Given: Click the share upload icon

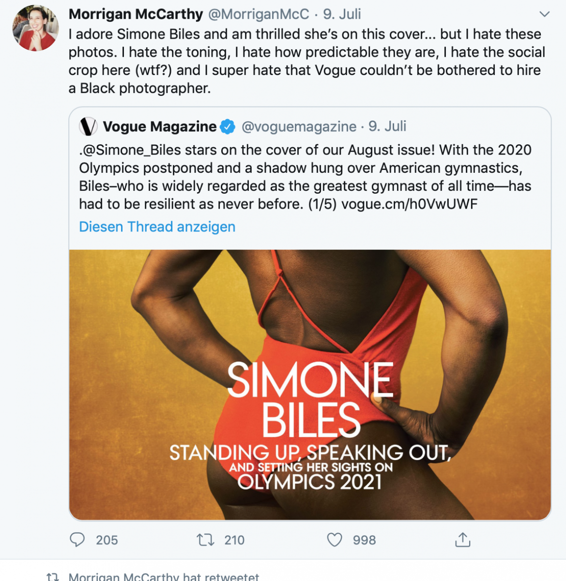Looking at the screenshot, I should pyautogui.click(x=463, y=539).
